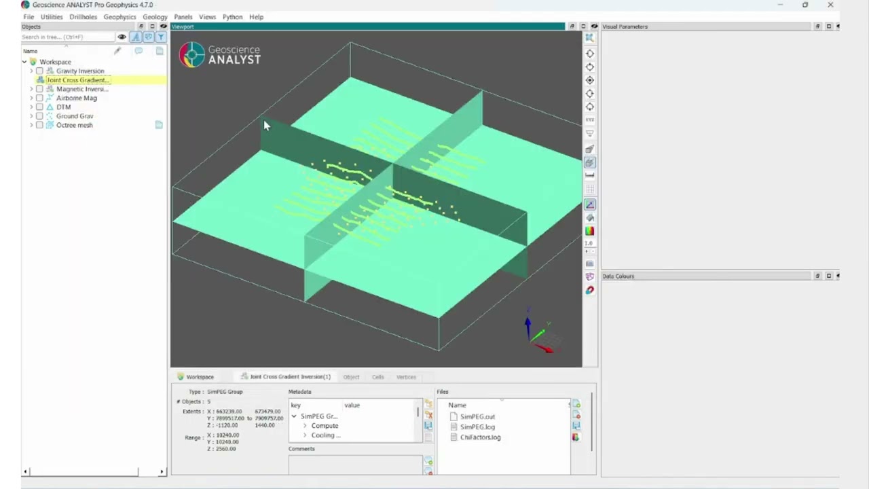869x489 pixels.
Task: Check the Ground Grav visibility checkbox
Action: coord(39,116)
